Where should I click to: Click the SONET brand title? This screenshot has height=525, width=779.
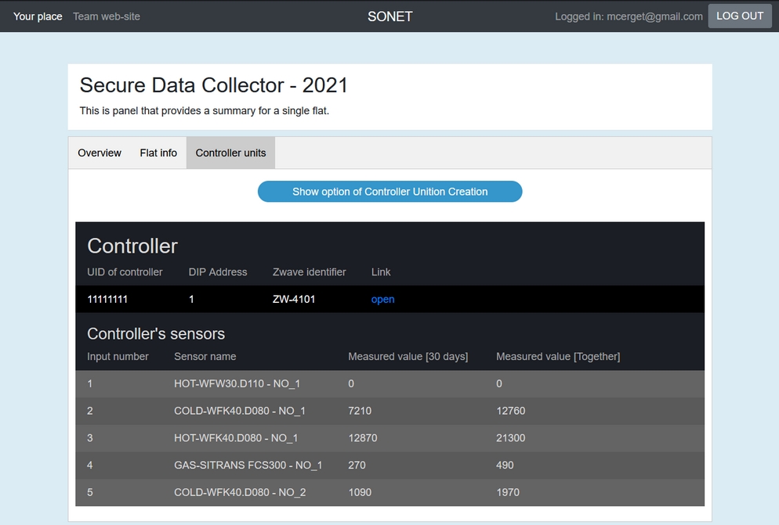coord(389,16)
